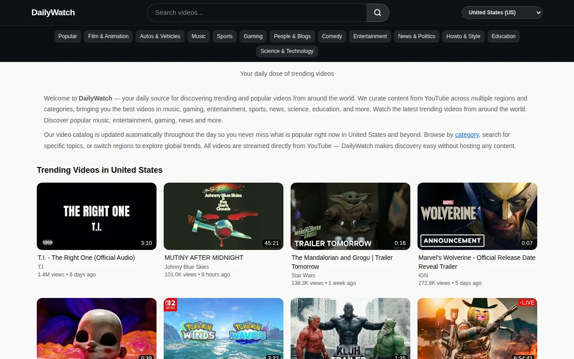Screen dimensions: 574x359
Task: Click Your daily dose of trending videos tagline
Action: pos(287,74)
